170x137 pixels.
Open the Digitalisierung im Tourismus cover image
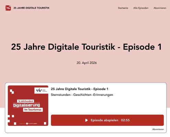[x=28, y=105]
